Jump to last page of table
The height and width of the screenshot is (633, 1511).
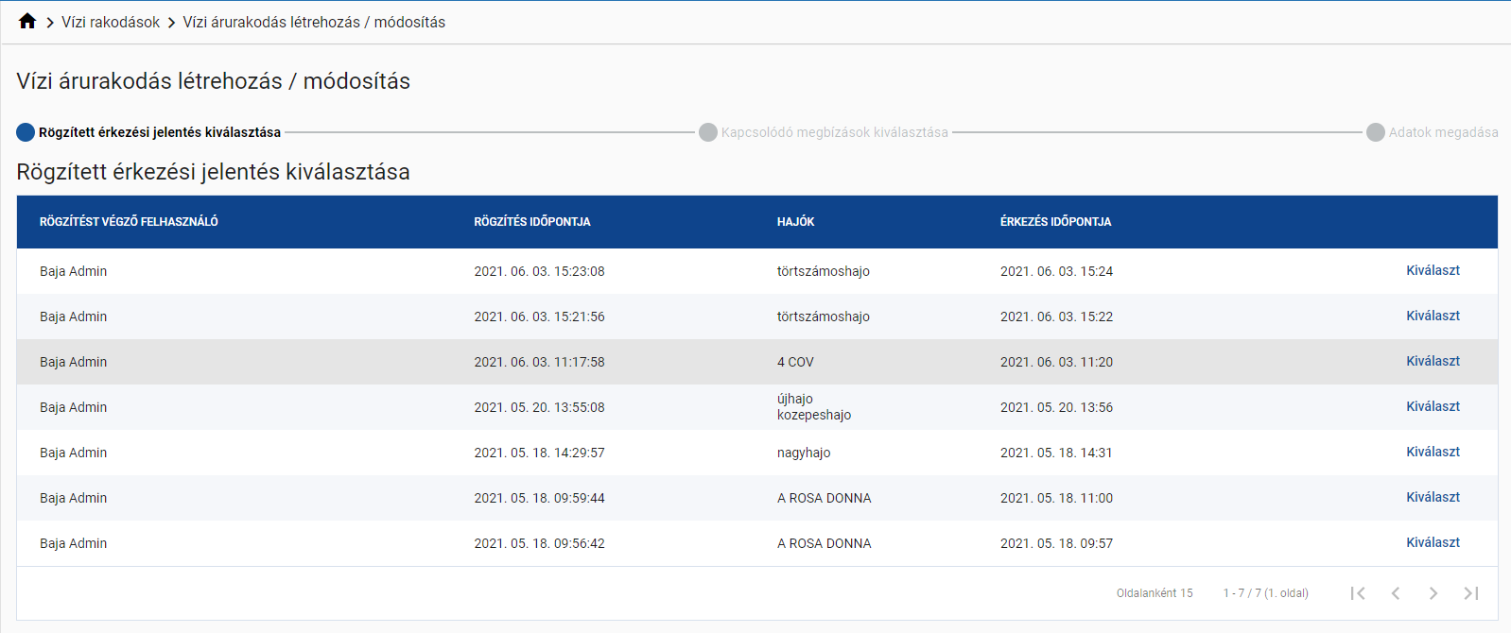click(x=1470, y=593)
